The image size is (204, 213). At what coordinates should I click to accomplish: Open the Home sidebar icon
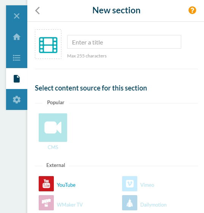pyautogui.click(x=17, y=37)
